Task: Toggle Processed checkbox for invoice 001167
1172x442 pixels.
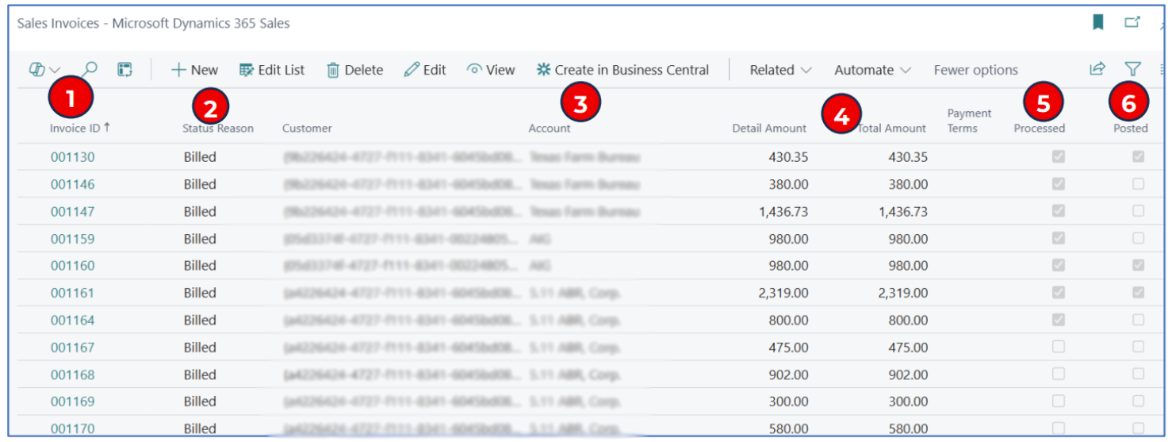Action: pyautogui.click(x=1058, y=347)
